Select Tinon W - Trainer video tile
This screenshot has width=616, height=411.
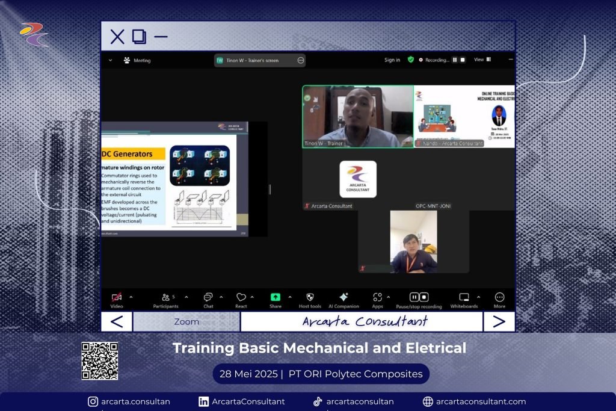click(x=357, y=116)
